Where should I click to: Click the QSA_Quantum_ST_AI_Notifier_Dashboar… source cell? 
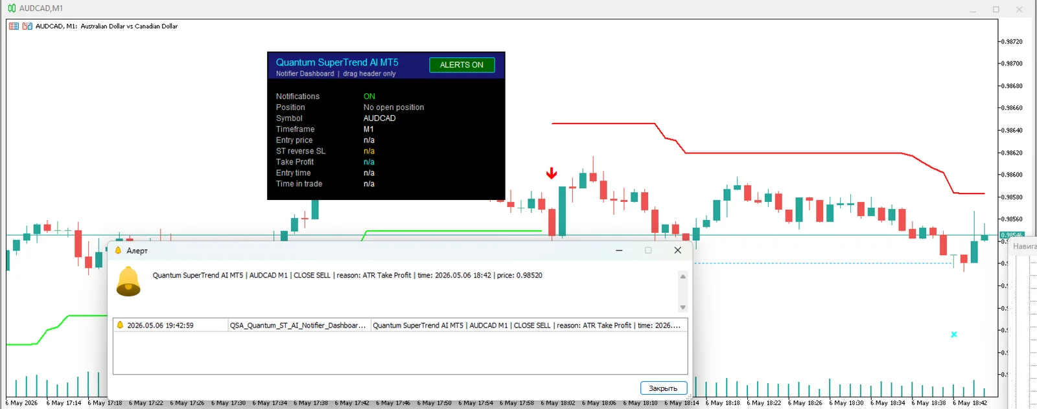click(x=299, y=326)
